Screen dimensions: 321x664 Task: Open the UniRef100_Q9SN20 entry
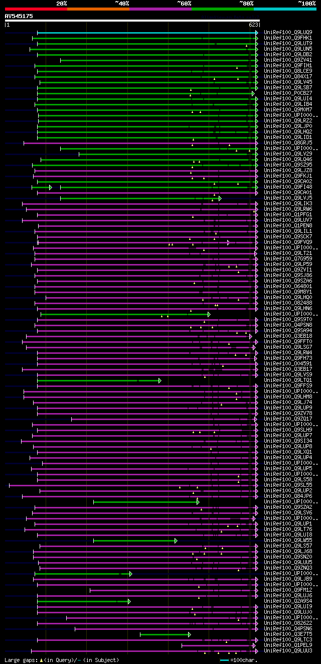pos(288,557)
